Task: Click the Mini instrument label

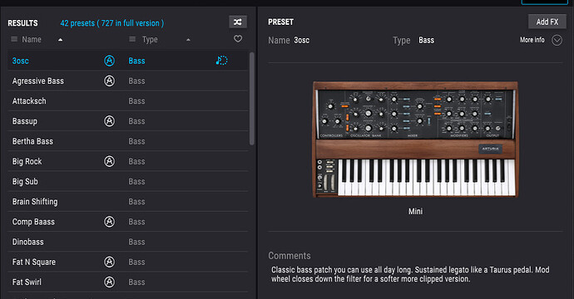Action: 415,211
